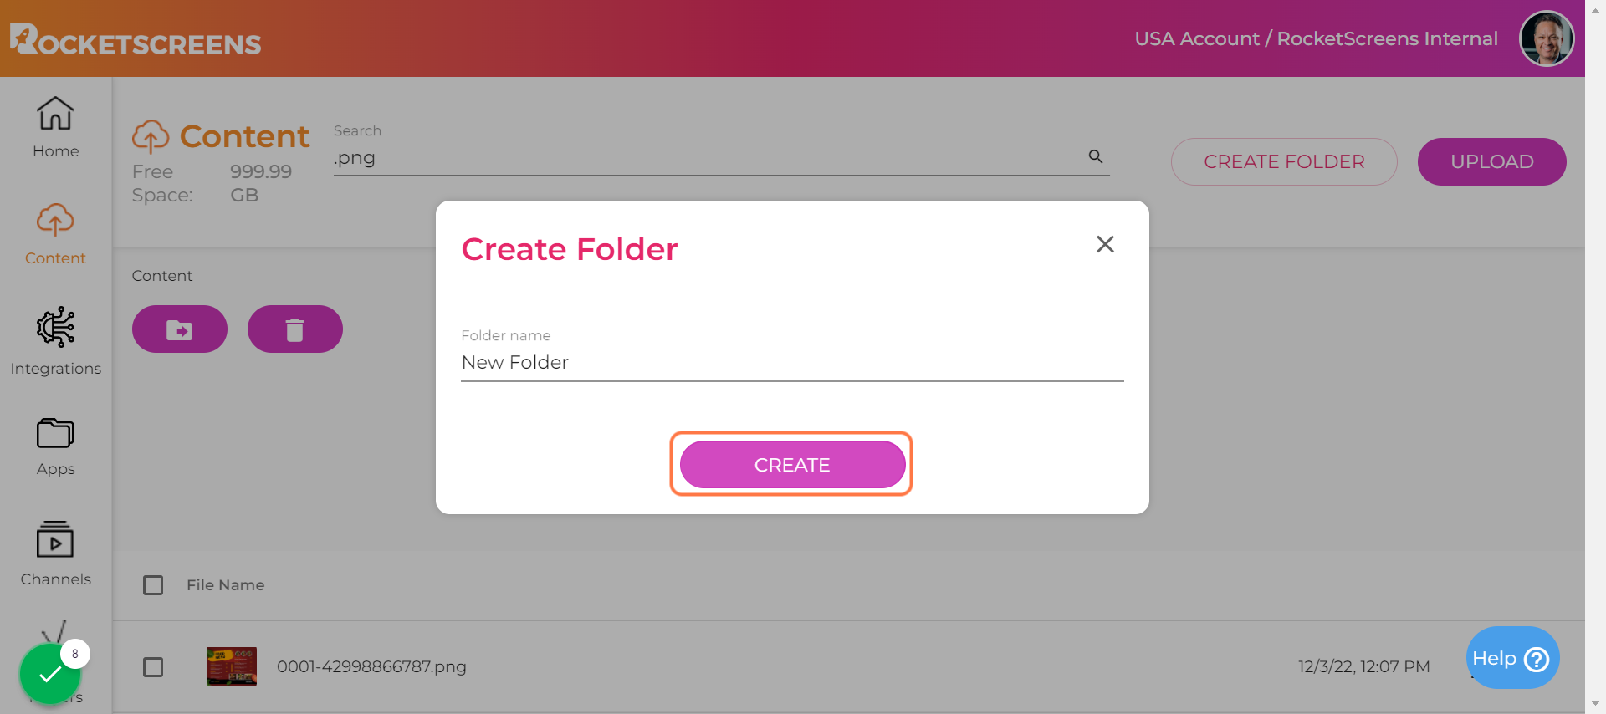Open the Content section in sidebar
Screen dimensions: 1606x714
click(x=55, y=234)
